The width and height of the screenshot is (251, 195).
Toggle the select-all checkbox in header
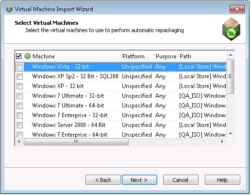tap(19, 56)
